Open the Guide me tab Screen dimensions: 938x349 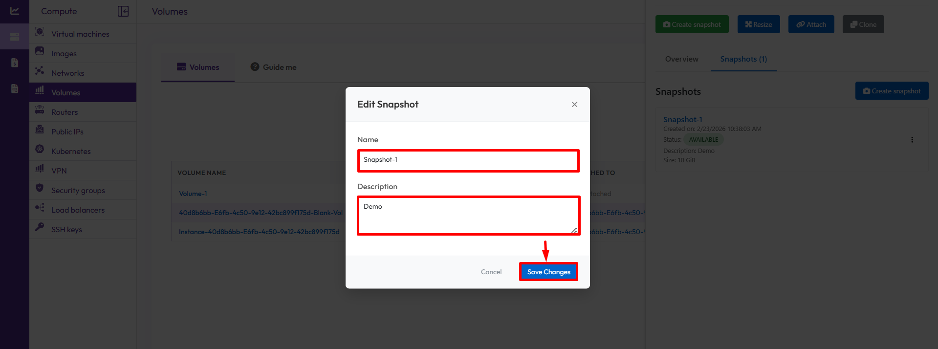274,67
